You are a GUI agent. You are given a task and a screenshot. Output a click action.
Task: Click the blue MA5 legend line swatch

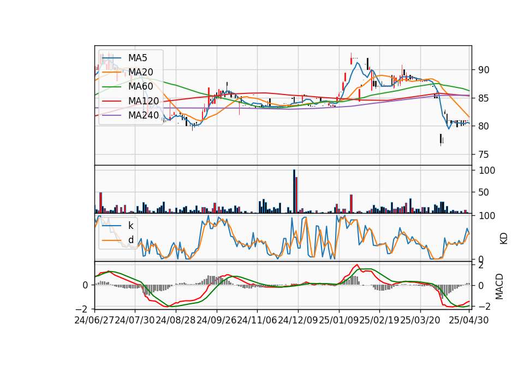[111, 58]
